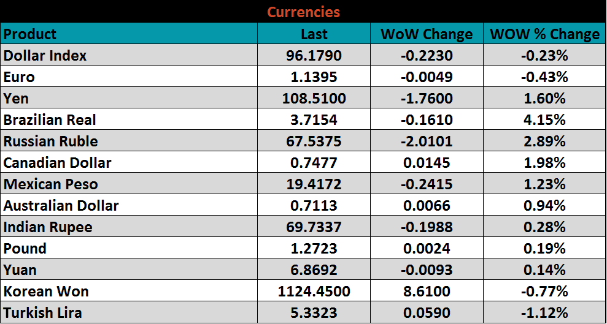The image size is (607, 324).
Task: Select the Dollar Index row label
Action: 45,56
